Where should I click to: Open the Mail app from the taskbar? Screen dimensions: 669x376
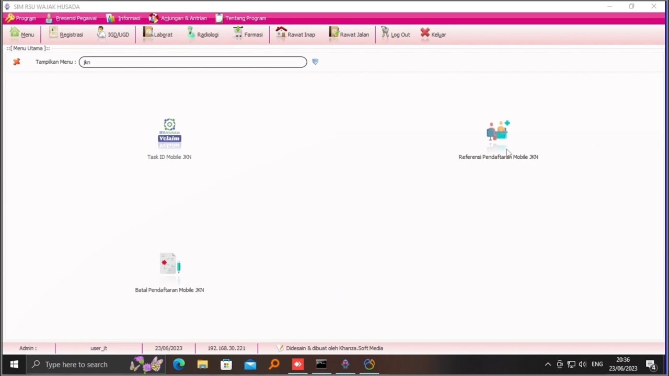tap(250, 365)
